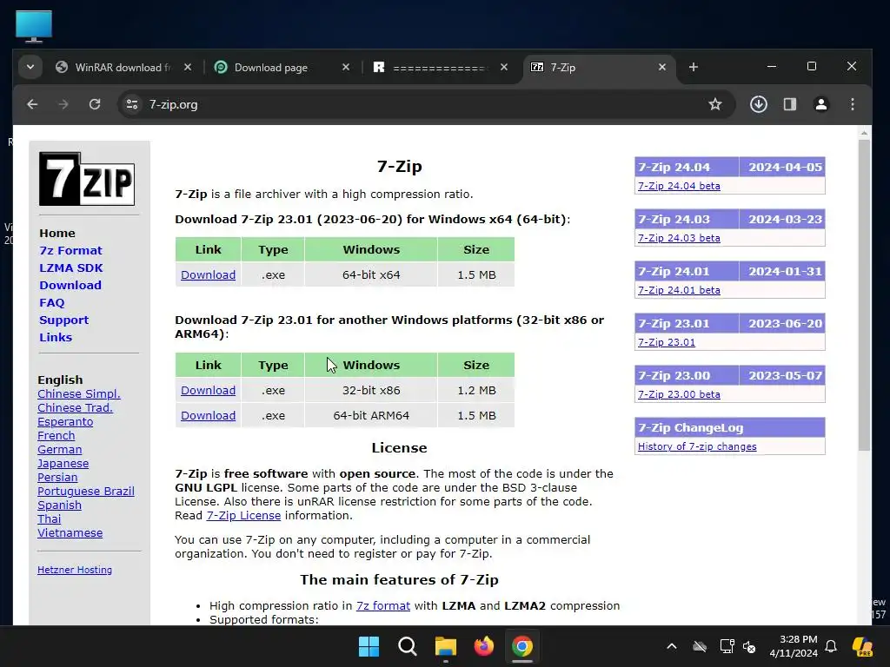Click the desktop monitor icon
The image size is (890, 667).
[x=34, y=25]
